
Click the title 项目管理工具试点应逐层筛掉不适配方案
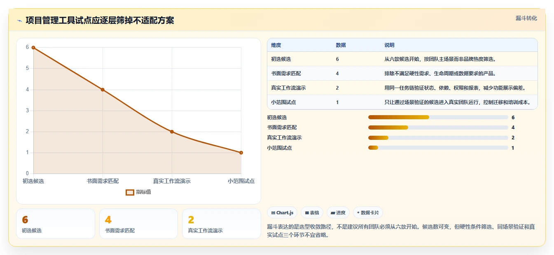click(100, 21)
